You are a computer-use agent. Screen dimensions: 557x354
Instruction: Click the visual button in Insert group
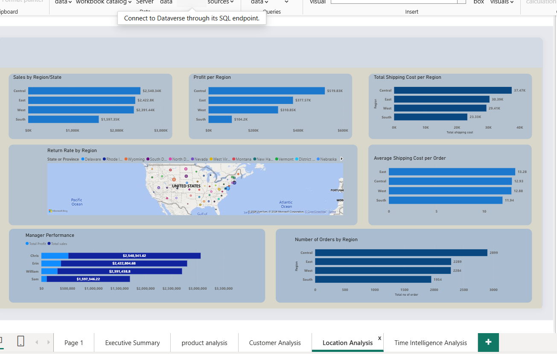point(318,2)
